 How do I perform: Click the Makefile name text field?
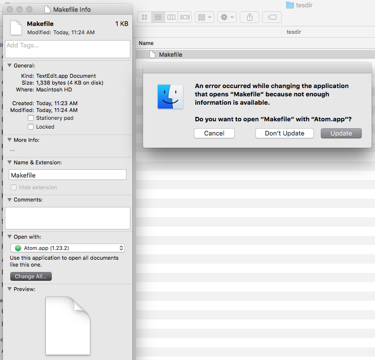[68, 175]
